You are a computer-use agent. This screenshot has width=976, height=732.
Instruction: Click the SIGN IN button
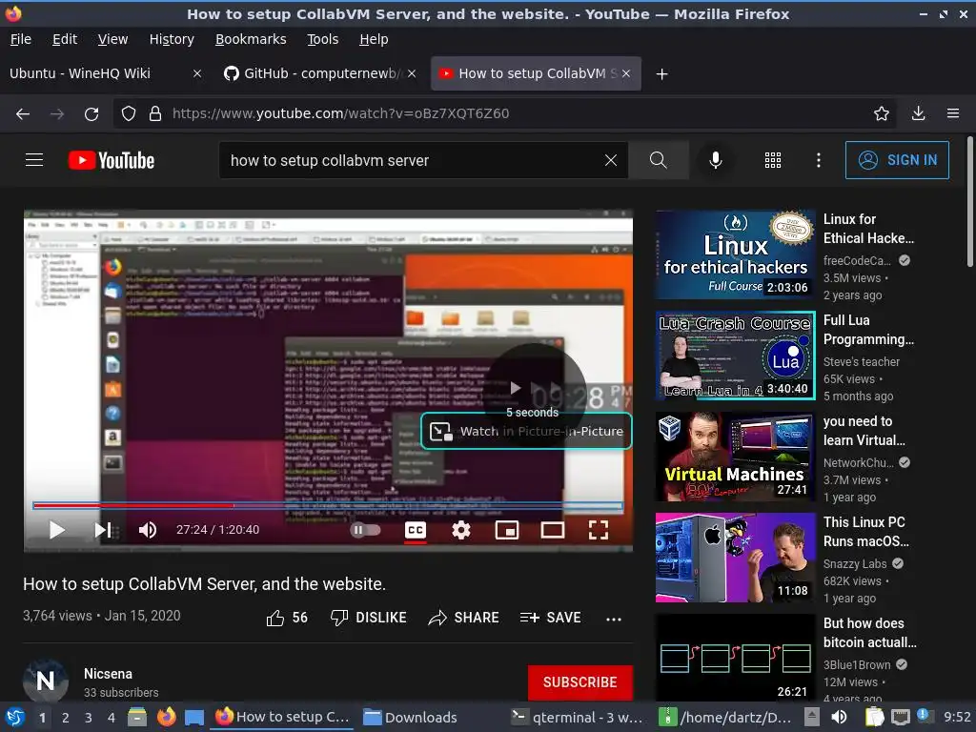897,160
